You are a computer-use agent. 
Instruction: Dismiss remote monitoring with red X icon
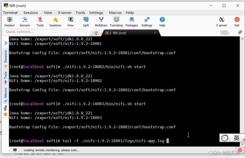tap(240, 150)
